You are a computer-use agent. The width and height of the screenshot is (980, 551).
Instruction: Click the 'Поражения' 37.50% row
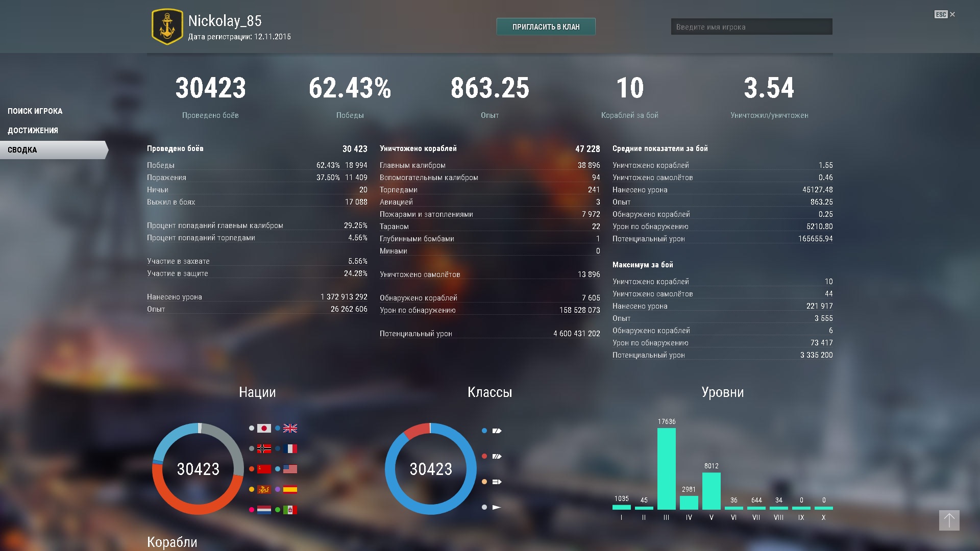(257, 178)
